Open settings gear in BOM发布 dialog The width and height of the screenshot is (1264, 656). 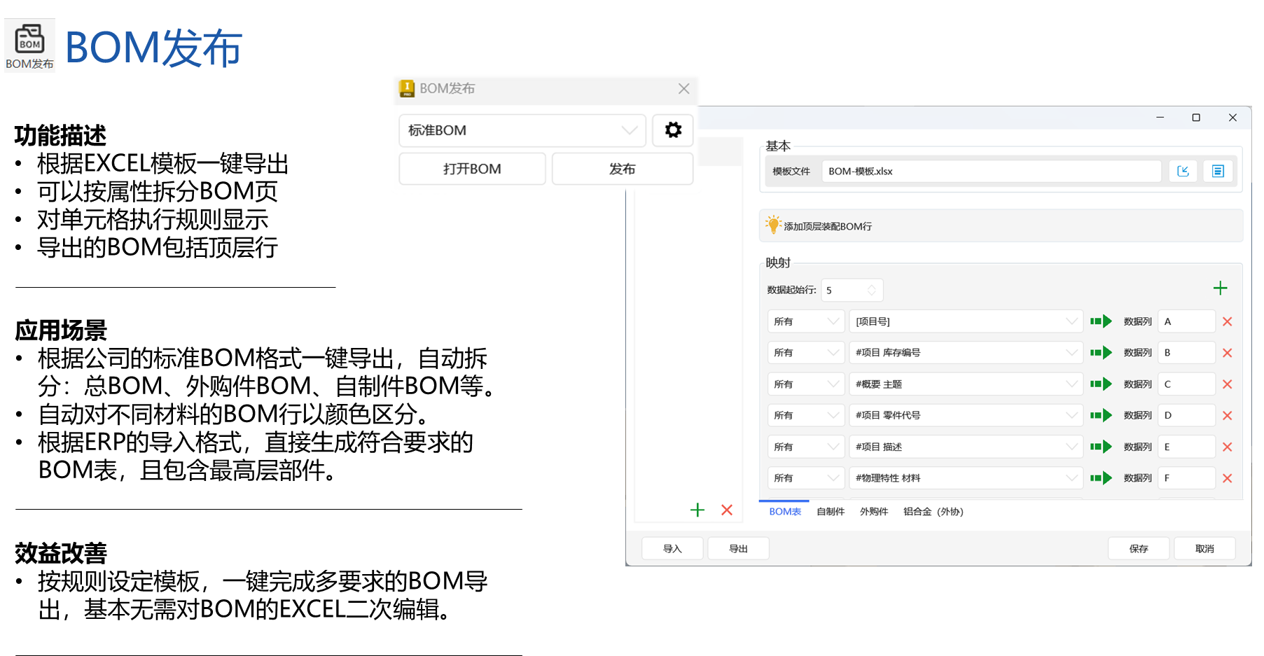tap(672, 130)
